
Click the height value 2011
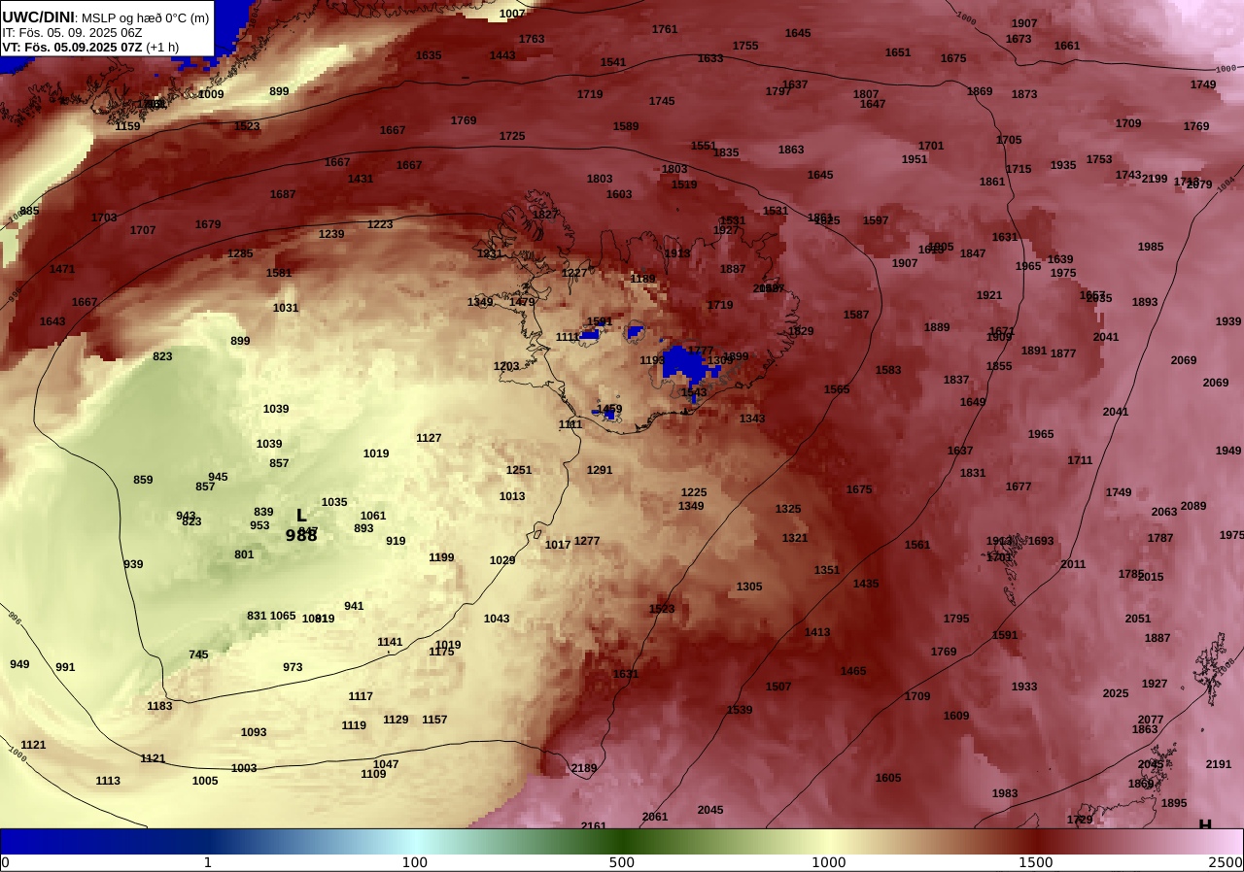point(1073,564)
